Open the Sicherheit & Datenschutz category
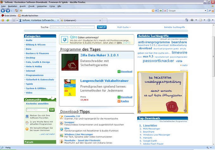The image size is (215, 150). coord(40,80)
